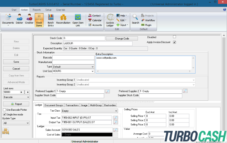227x143 pixels.
Task: Click stock boxes icon in sidebar
Action: tap(6, 131)
